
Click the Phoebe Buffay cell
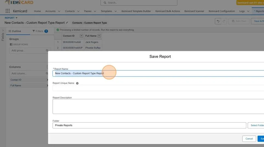click(x=93, y=48)
